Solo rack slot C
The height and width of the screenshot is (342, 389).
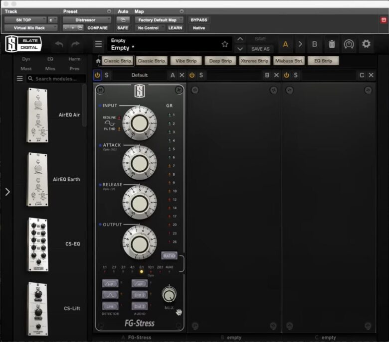pyautogui.click(x=296, y=75)
